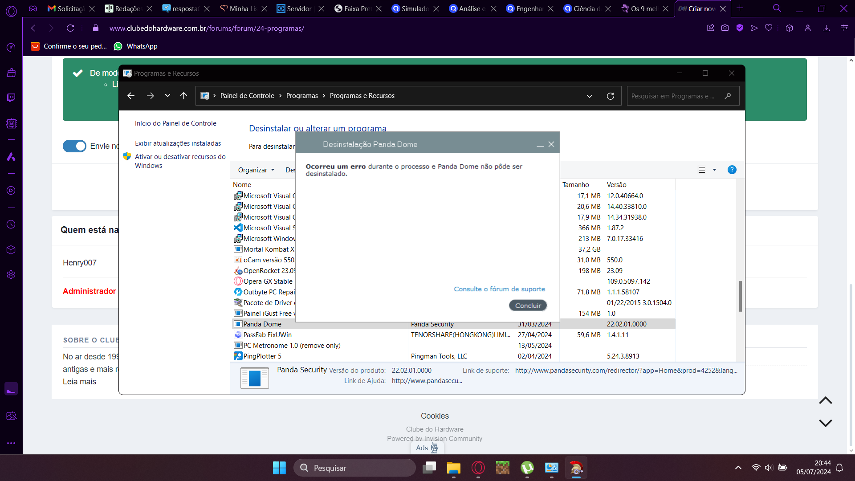The width and height of the screenshot is (855, 481).
Task: Open History clock icon in sidebar
Action: click(11, 224)
